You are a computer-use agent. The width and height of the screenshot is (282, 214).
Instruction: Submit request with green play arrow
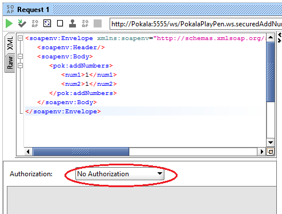(x=9, y=23)
